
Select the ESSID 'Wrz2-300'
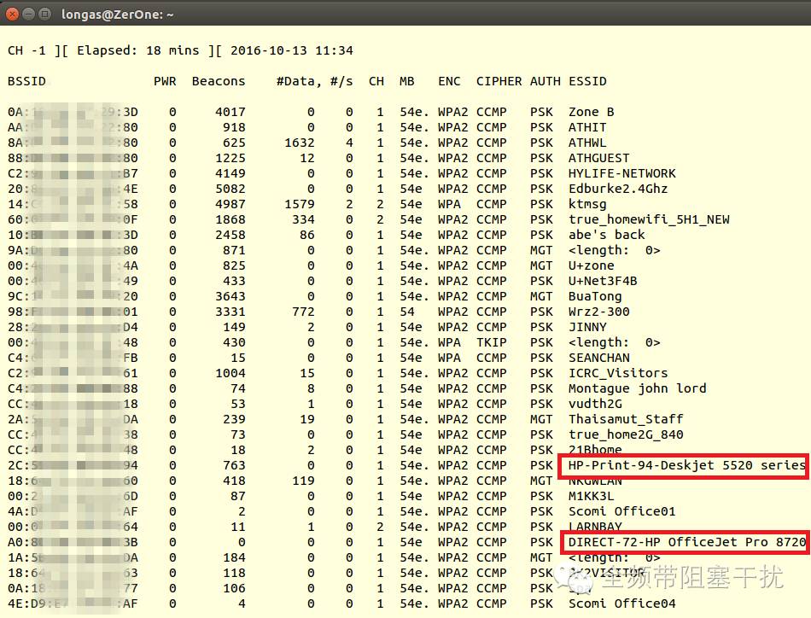click(x=599, y=312)
